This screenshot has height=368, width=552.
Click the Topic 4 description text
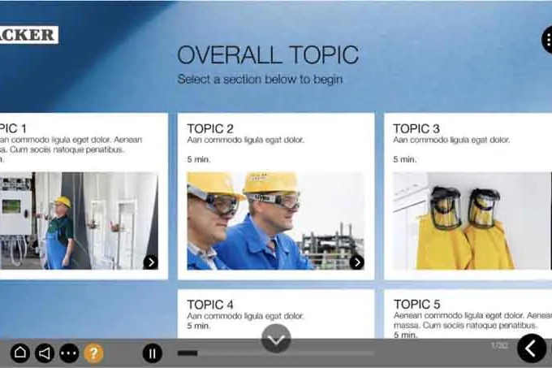(x=245, y=316)
